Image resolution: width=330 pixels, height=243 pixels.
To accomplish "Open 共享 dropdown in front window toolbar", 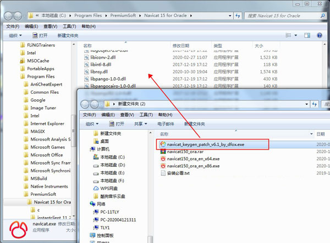I will pyautogui.click(x=141, y=124).
